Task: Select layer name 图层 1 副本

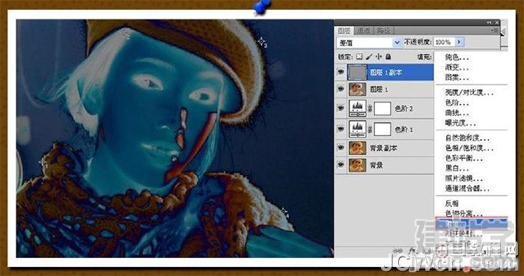Action: (386, 73)
